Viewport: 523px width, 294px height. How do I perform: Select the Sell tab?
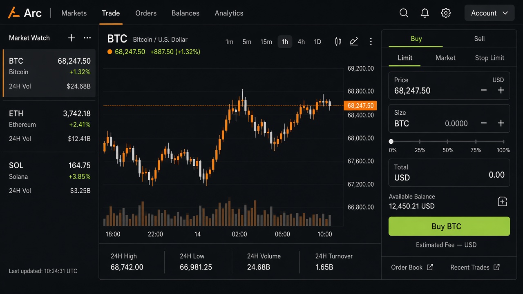tap(479, 39)
